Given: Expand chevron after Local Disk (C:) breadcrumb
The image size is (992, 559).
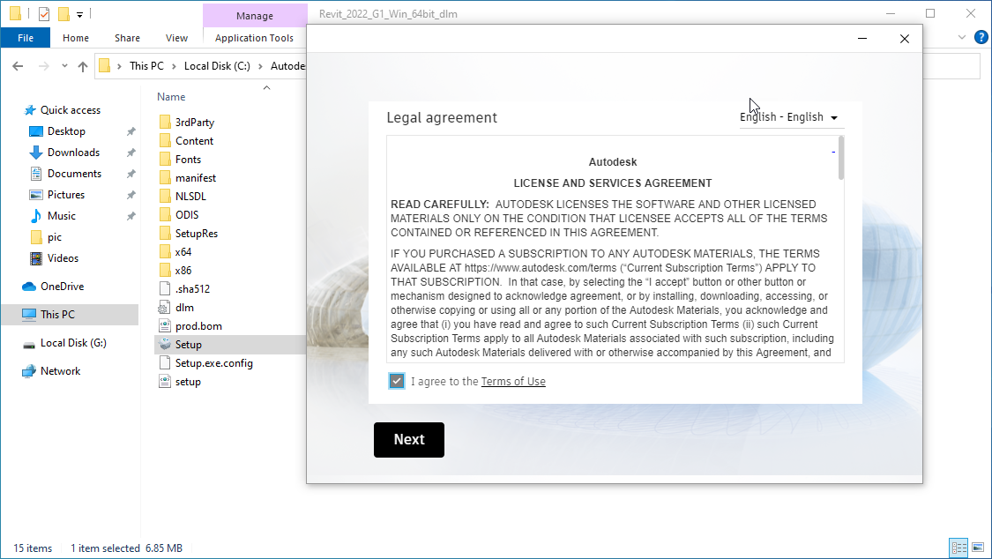Looking at the screenshot, I should [x=260, y=66].
